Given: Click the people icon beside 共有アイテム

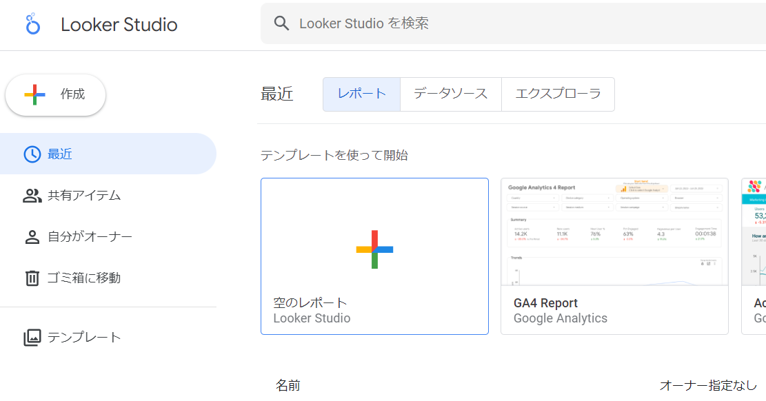Looking at the screenshot, I should point(32,196).
